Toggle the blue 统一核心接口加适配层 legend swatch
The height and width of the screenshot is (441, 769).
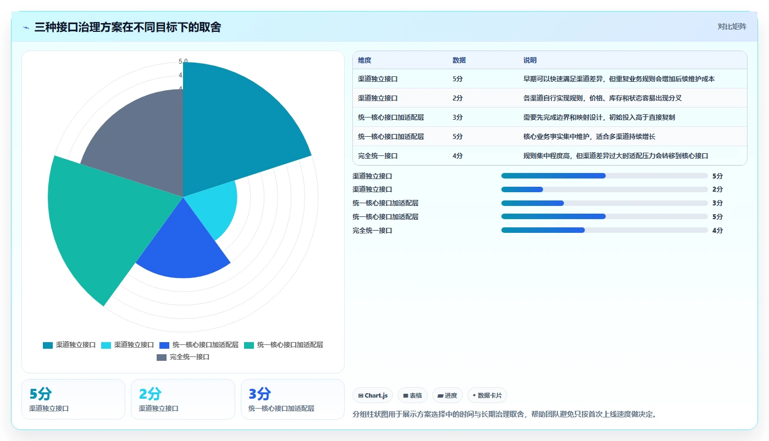pyautogui.click(x=164, y=345)
